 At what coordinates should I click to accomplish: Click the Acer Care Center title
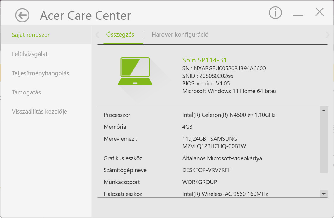pos(85,15)
